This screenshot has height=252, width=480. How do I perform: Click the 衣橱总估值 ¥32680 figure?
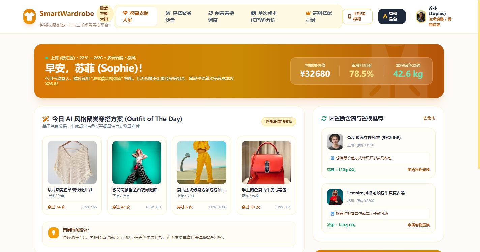click(315, 74)
